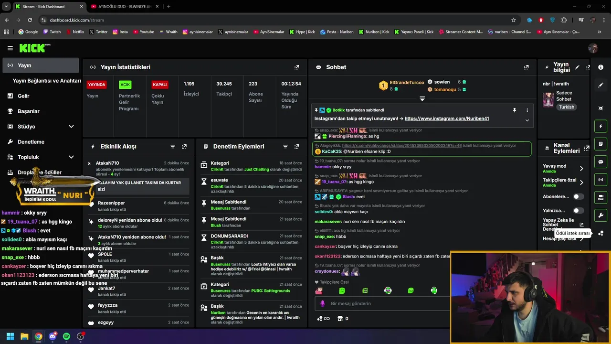Click the Sadece Sohbet category thumbnail
Image resolution: width=611 pixels, height=344 pixels.
548,99
